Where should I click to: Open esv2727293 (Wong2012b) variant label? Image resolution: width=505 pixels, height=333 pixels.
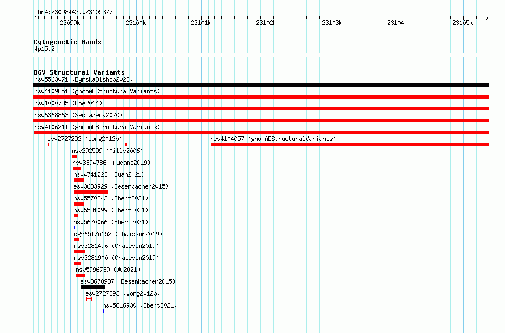coord(123,293)
